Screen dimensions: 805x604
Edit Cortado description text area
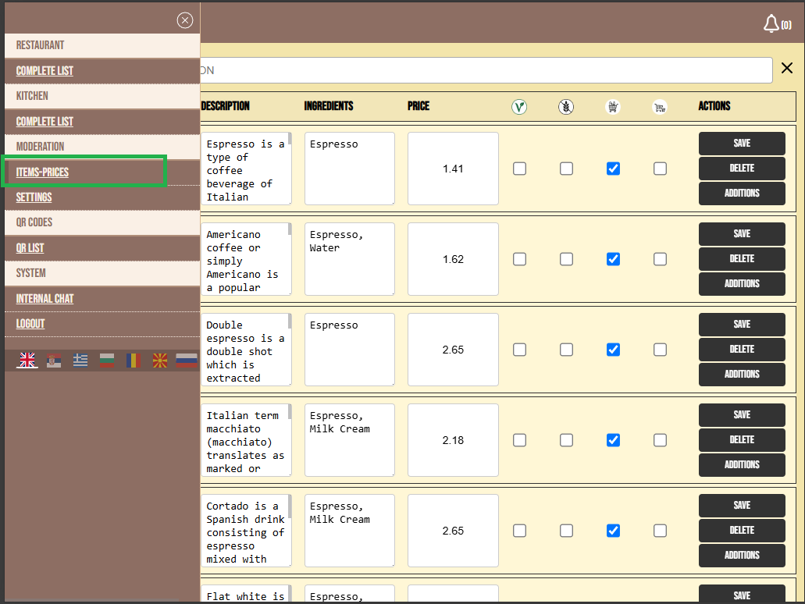246,531
